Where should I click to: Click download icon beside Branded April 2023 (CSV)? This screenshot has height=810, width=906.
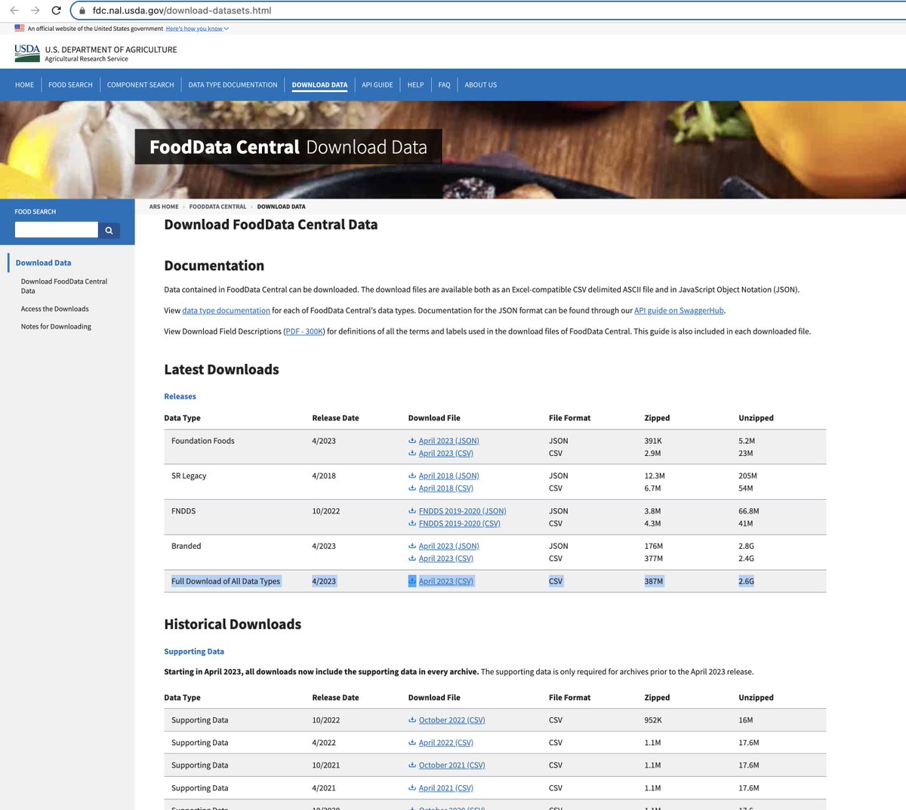click(x=412, y=559)
